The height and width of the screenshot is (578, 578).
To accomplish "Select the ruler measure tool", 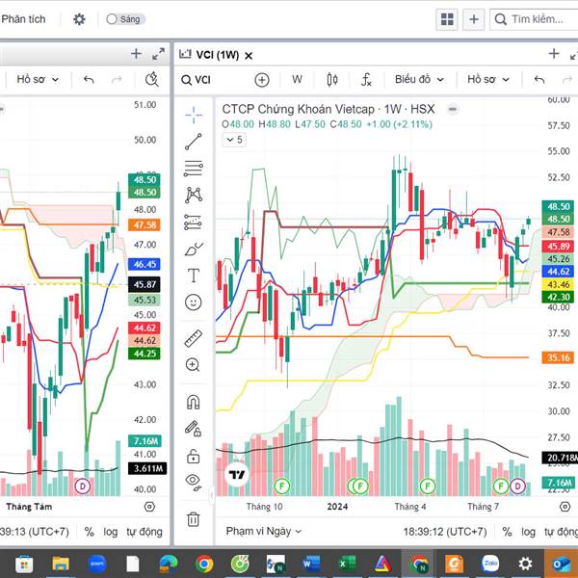I will (194, 338).
